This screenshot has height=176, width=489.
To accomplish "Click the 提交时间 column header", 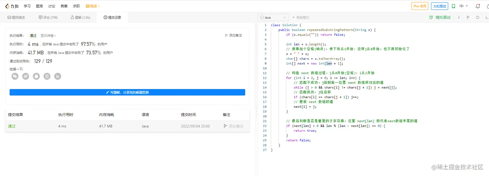I will click(188, 115).
